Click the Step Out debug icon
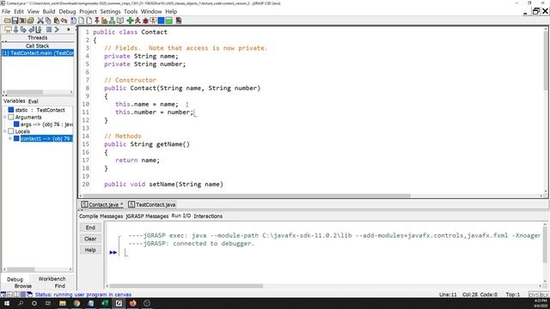This screenshot has width=550, height=309. (x=31, y=30)
